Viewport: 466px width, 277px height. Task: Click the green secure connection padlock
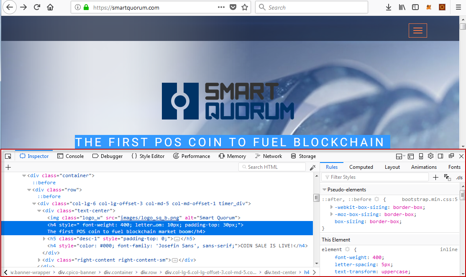[x=86, y=7]
